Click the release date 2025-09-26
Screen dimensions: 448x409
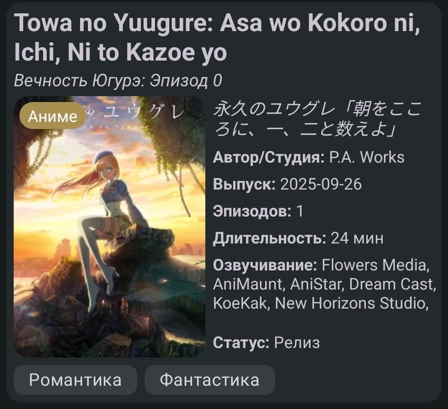[x=321, y=184]
